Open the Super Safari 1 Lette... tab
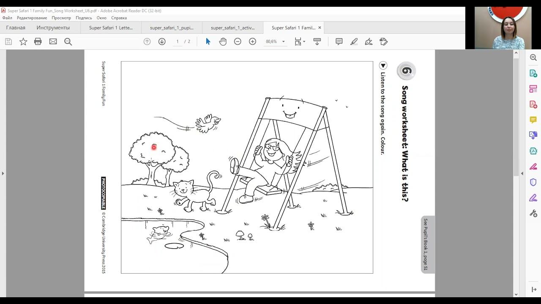Screen dimensions: 541x304 tap(111, 28)
